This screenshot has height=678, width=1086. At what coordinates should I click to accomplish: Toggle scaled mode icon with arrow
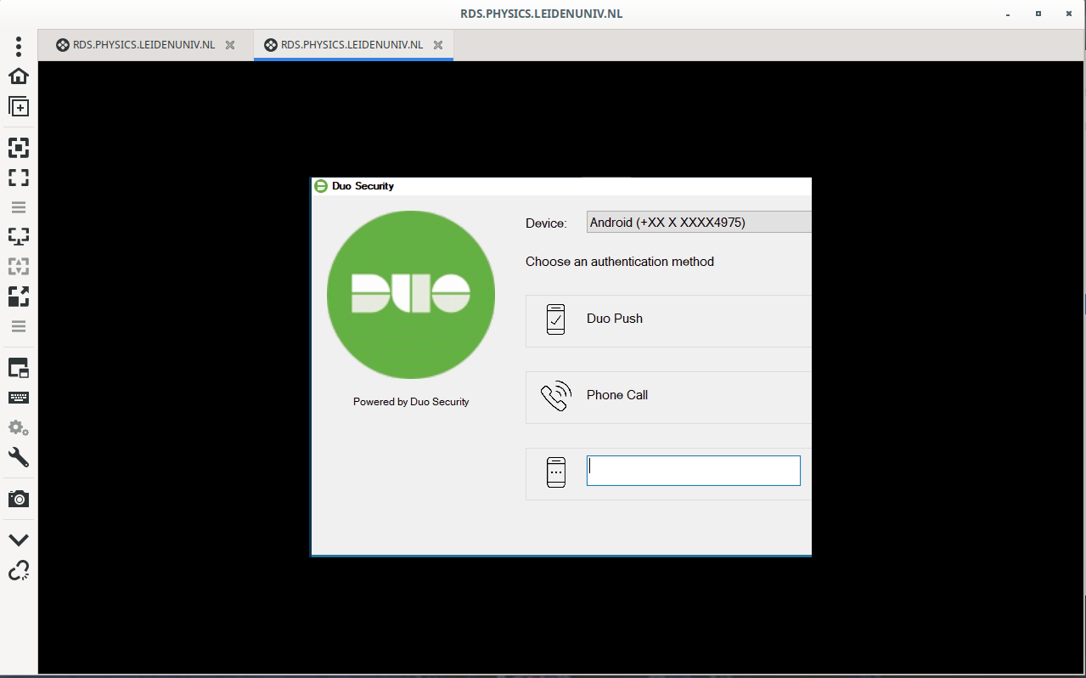(19, 296)
